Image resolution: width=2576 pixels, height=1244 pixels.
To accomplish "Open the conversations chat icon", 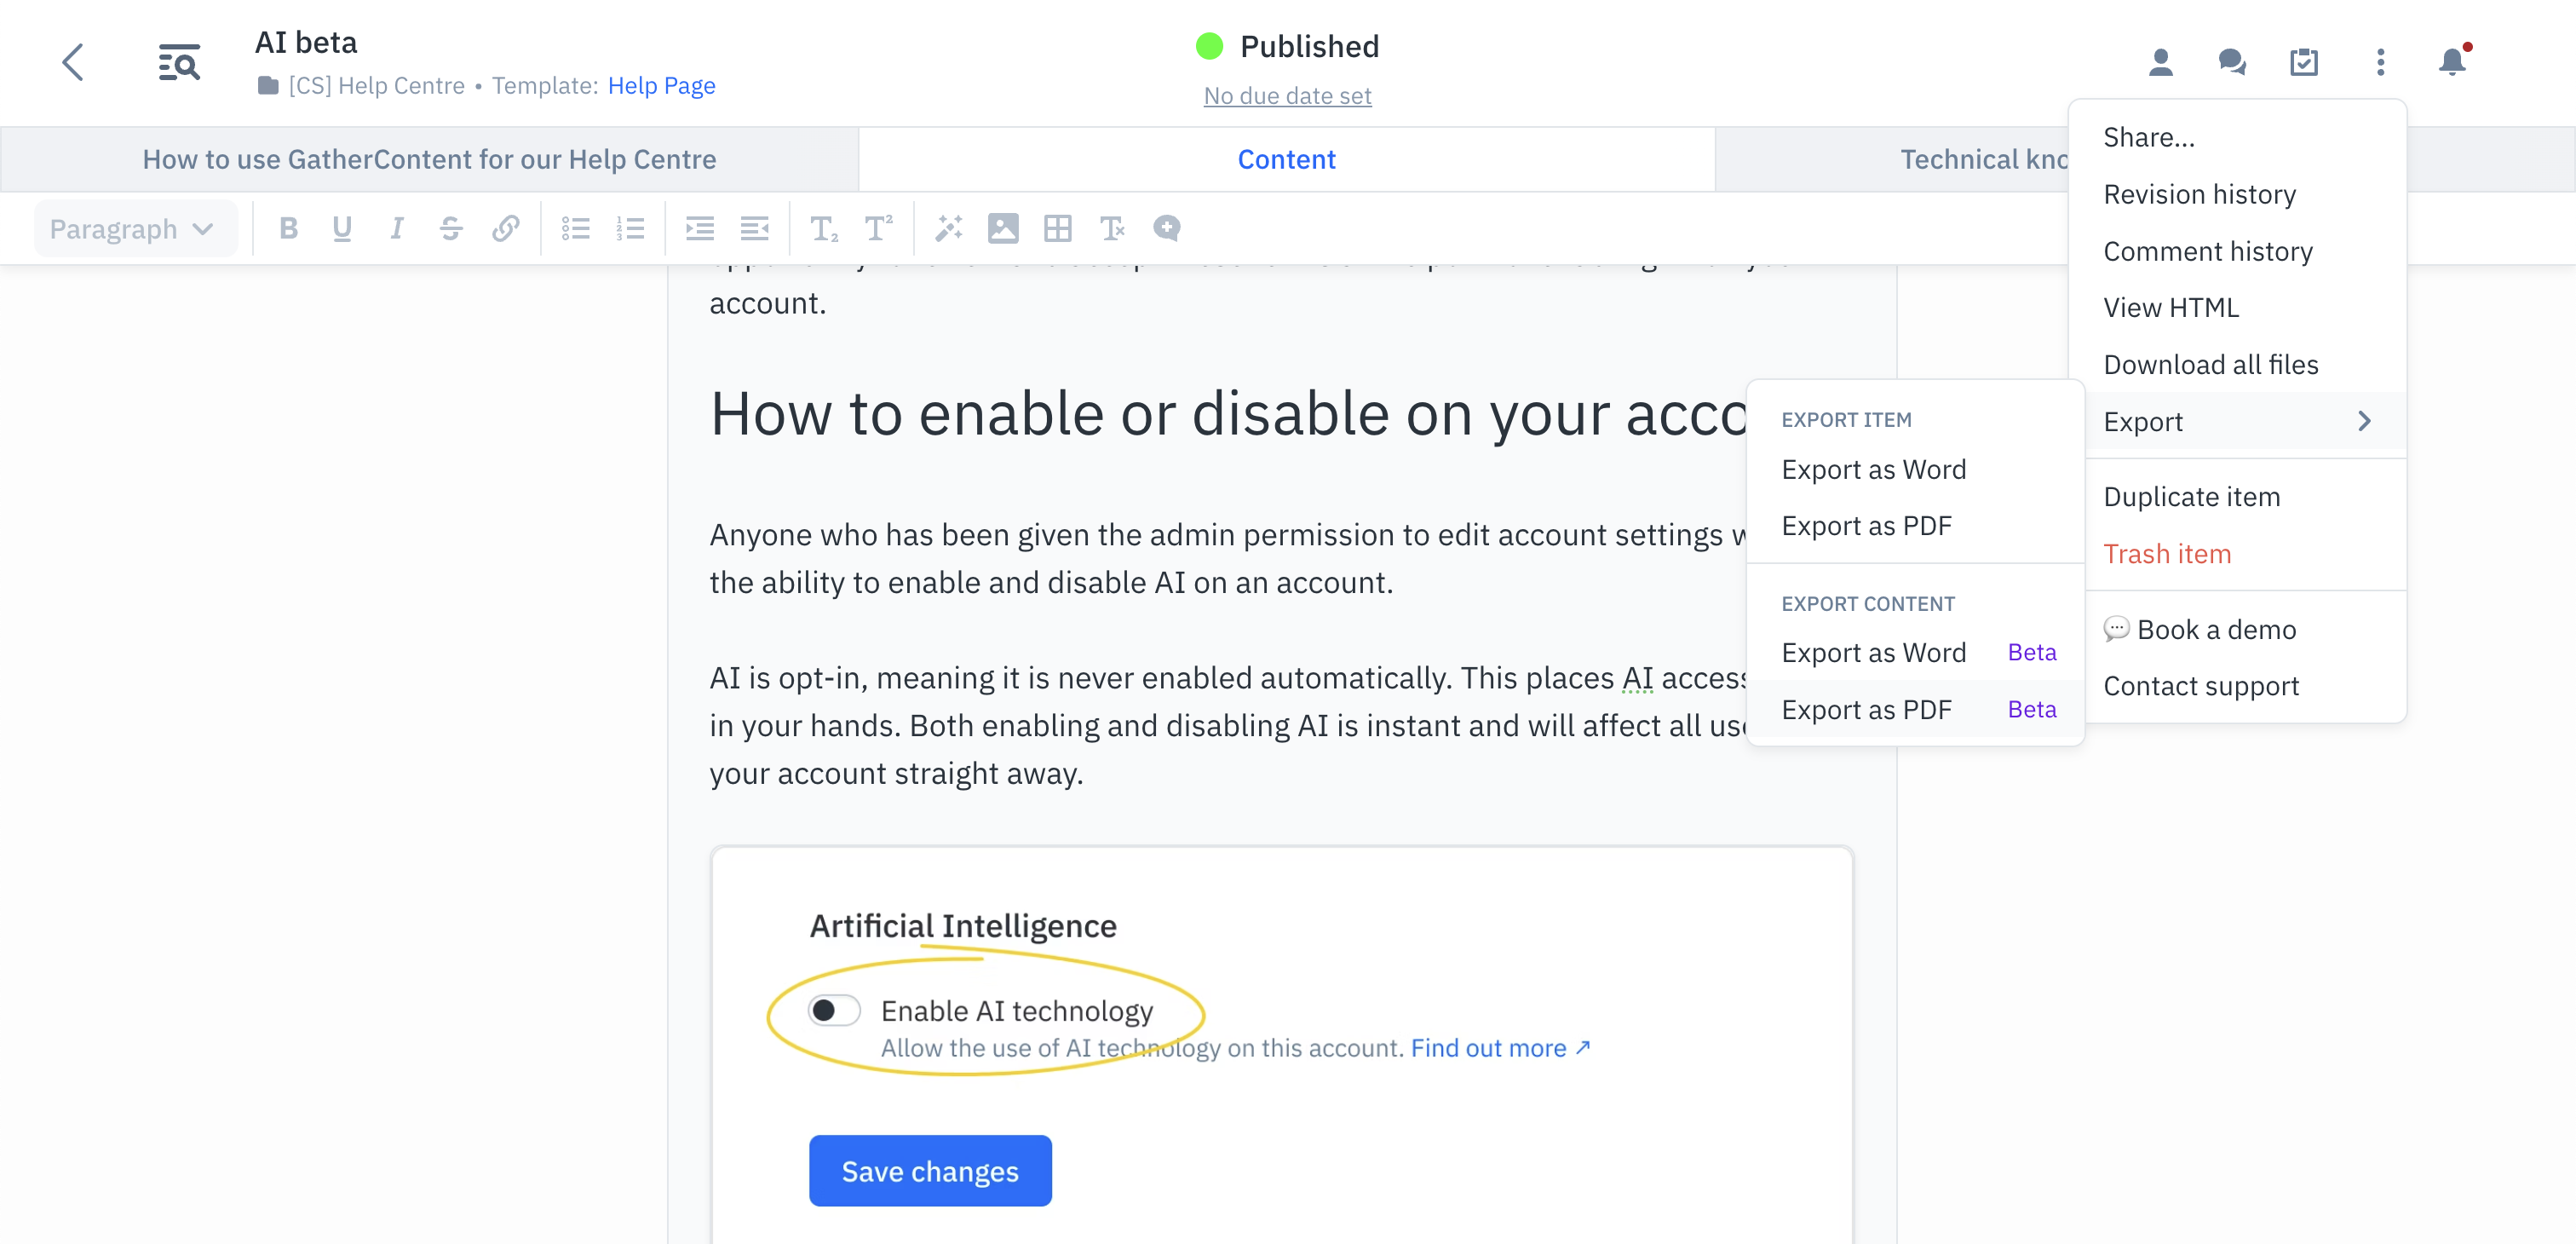I will coord(2232,62).
